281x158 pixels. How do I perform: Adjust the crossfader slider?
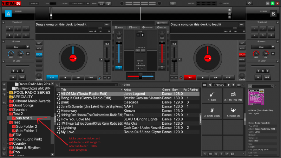click(140, 76)
